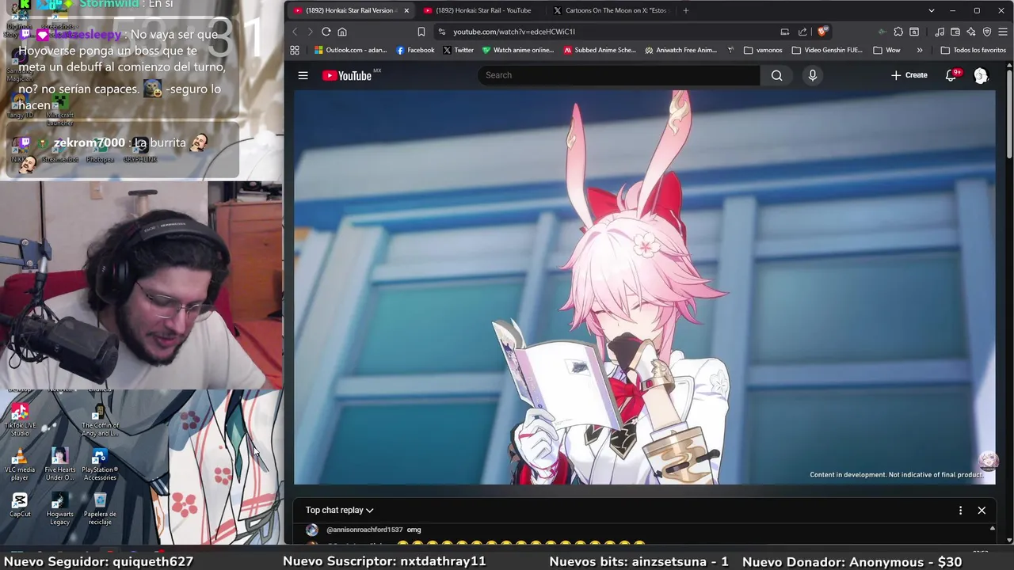Viewport: 1014px width, 570px height.
Task: Open the Watch anime online bookmark
Action: [x=518, y=50]
